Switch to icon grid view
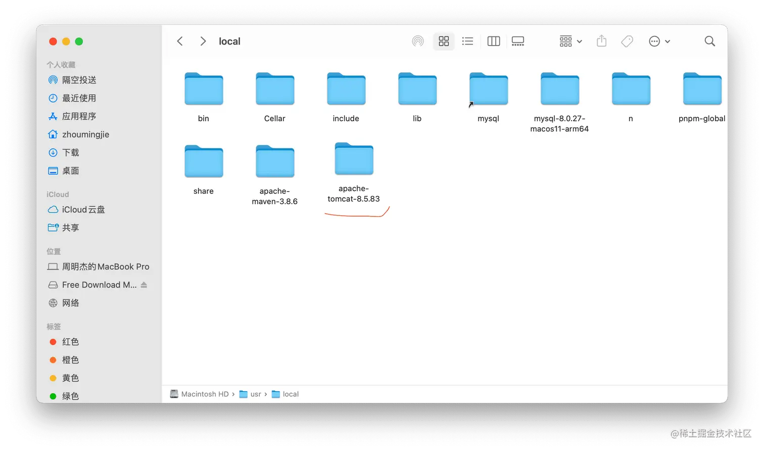Image resolution: width=764 pixels, height=451 pixels. [444, 41]
